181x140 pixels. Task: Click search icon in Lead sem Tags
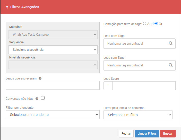[x=170, y=65]
